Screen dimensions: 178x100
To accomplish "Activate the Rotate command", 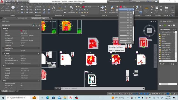I will 38,7.
